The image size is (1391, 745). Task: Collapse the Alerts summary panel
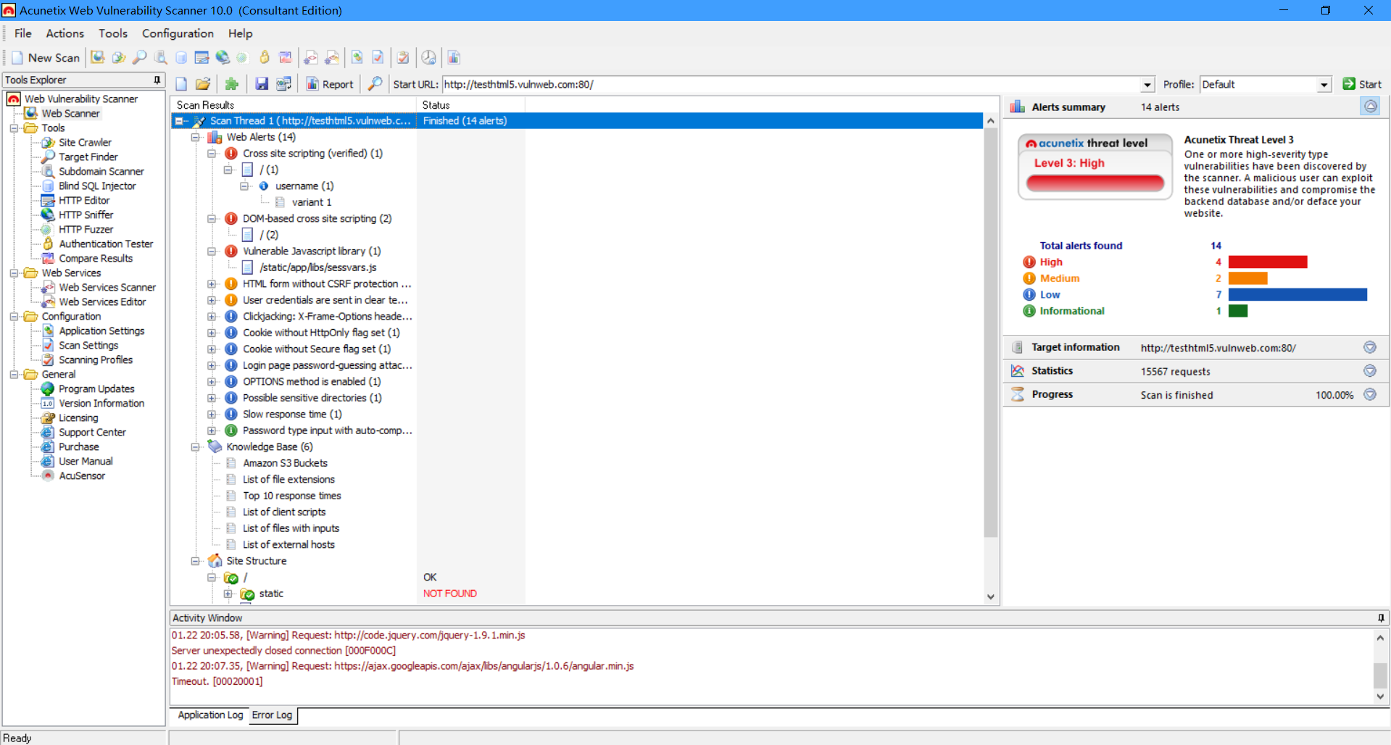click(x=1370, y=107)
